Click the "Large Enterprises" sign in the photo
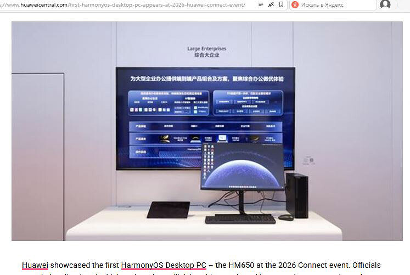Viewport: 410px width, 275px height. (x=206, y=49)
